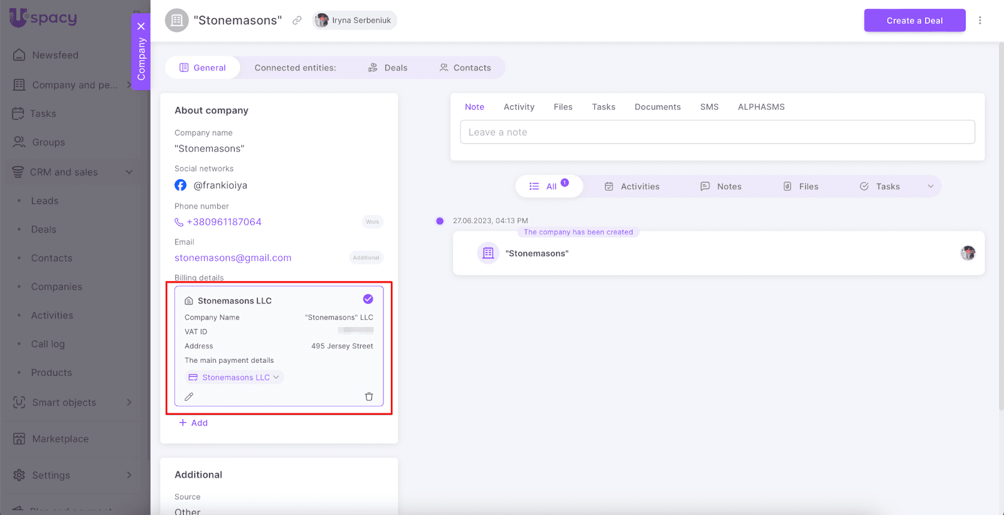Close the Company panel with X icon

tap(141, 26)
